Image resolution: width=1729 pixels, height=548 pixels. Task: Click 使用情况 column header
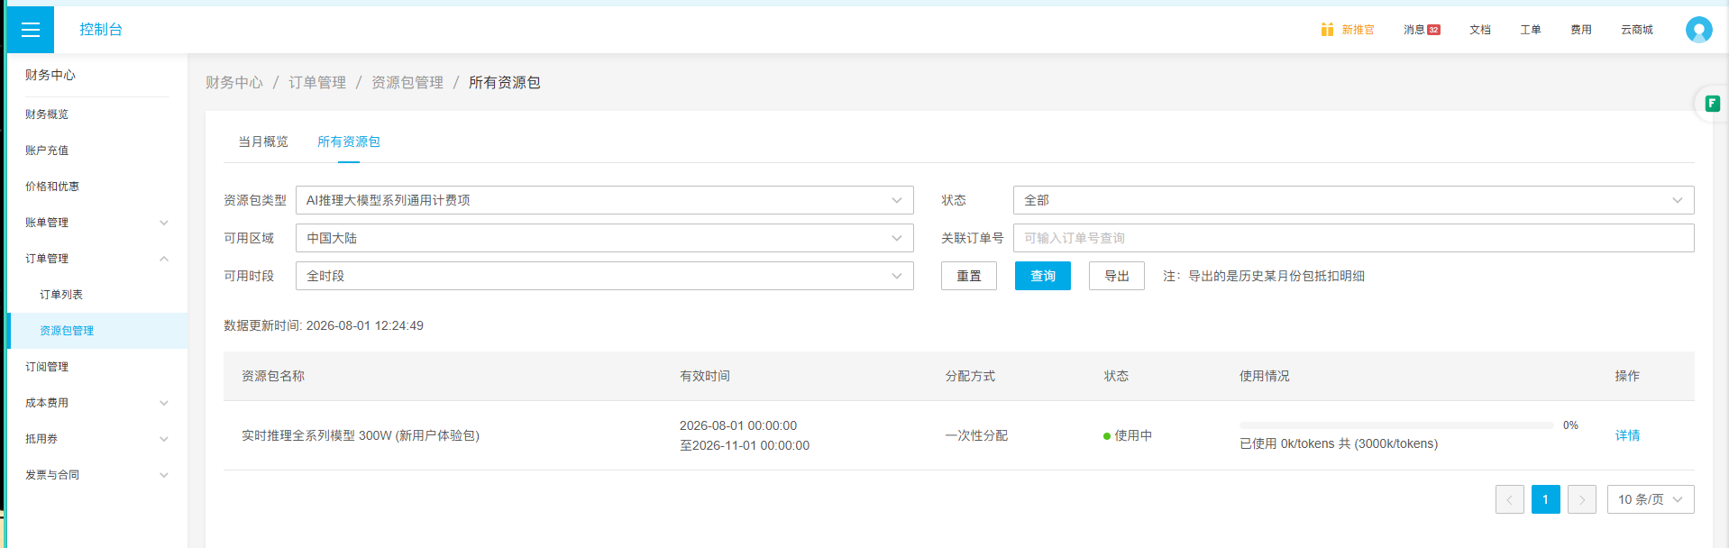[1265, 376]
